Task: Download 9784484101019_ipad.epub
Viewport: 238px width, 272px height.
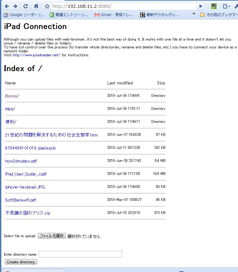Action: (x=30, y=148)
